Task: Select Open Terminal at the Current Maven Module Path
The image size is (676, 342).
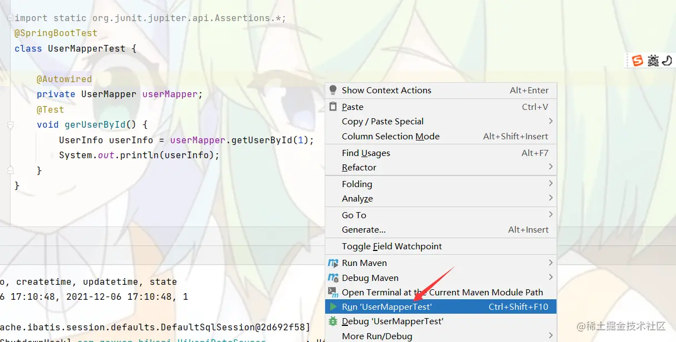Action: click(441, 292)
